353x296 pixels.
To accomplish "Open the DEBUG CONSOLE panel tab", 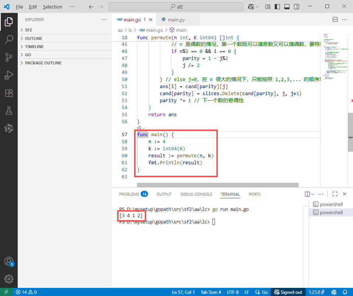I will click(196, 194).
